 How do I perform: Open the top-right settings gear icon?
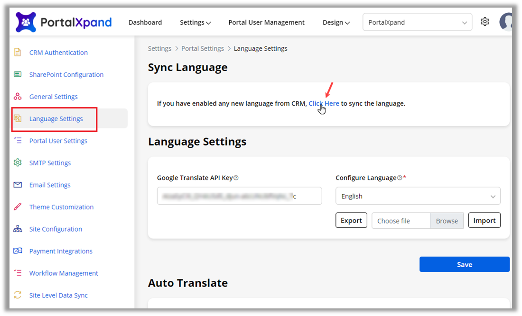coord(485,22)
